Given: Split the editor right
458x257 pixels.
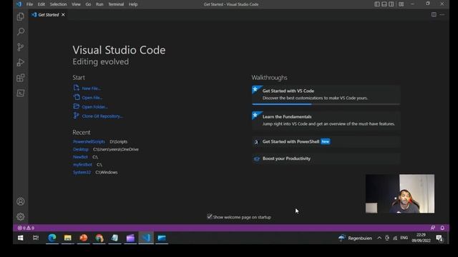Looking at the screenshot, I should pyautogui.click(x=434, y=14).
